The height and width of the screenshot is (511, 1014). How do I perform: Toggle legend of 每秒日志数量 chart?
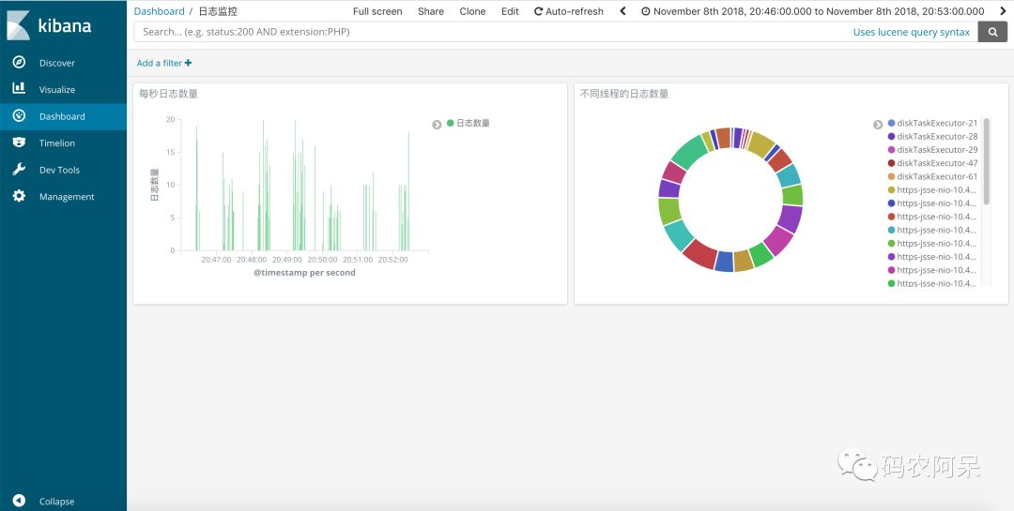[438, 125]
